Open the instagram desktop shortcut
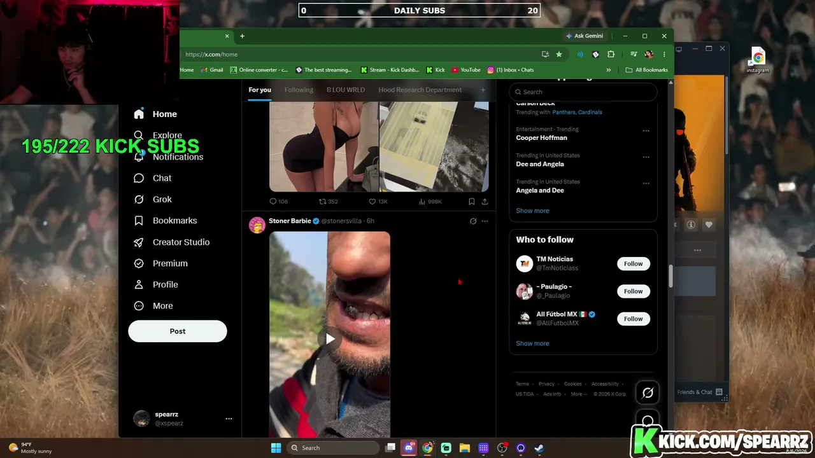Screen dimensions: 815x458 click(x=758, y=60)
